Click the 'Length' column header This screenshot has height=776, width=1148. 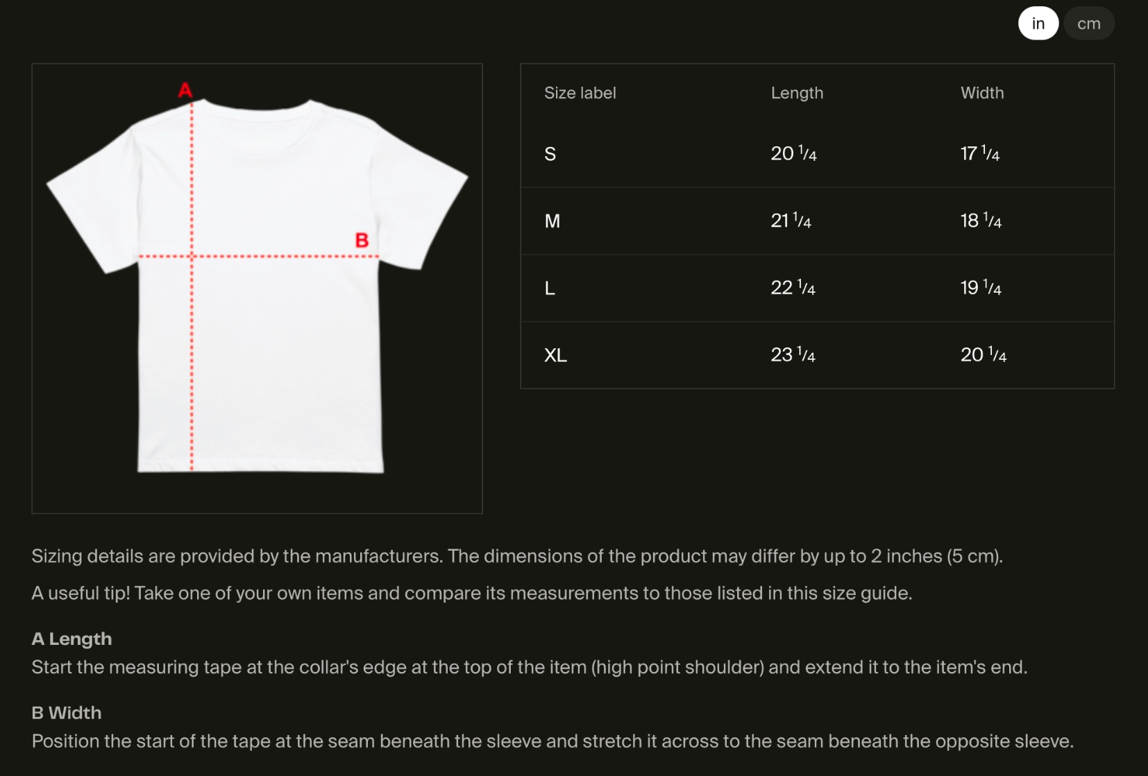pos(797,93)
